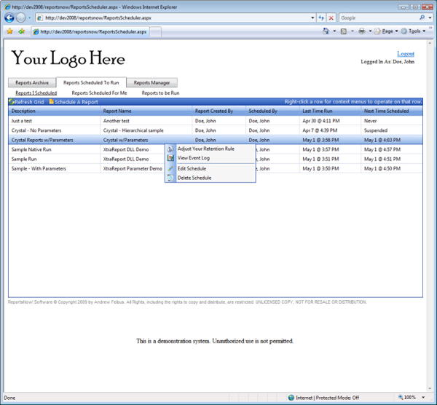The width and height of the screenshot is (437, 405).
Task: Click the page scrollbar down arrow
Action: click(x=430, y=388)
